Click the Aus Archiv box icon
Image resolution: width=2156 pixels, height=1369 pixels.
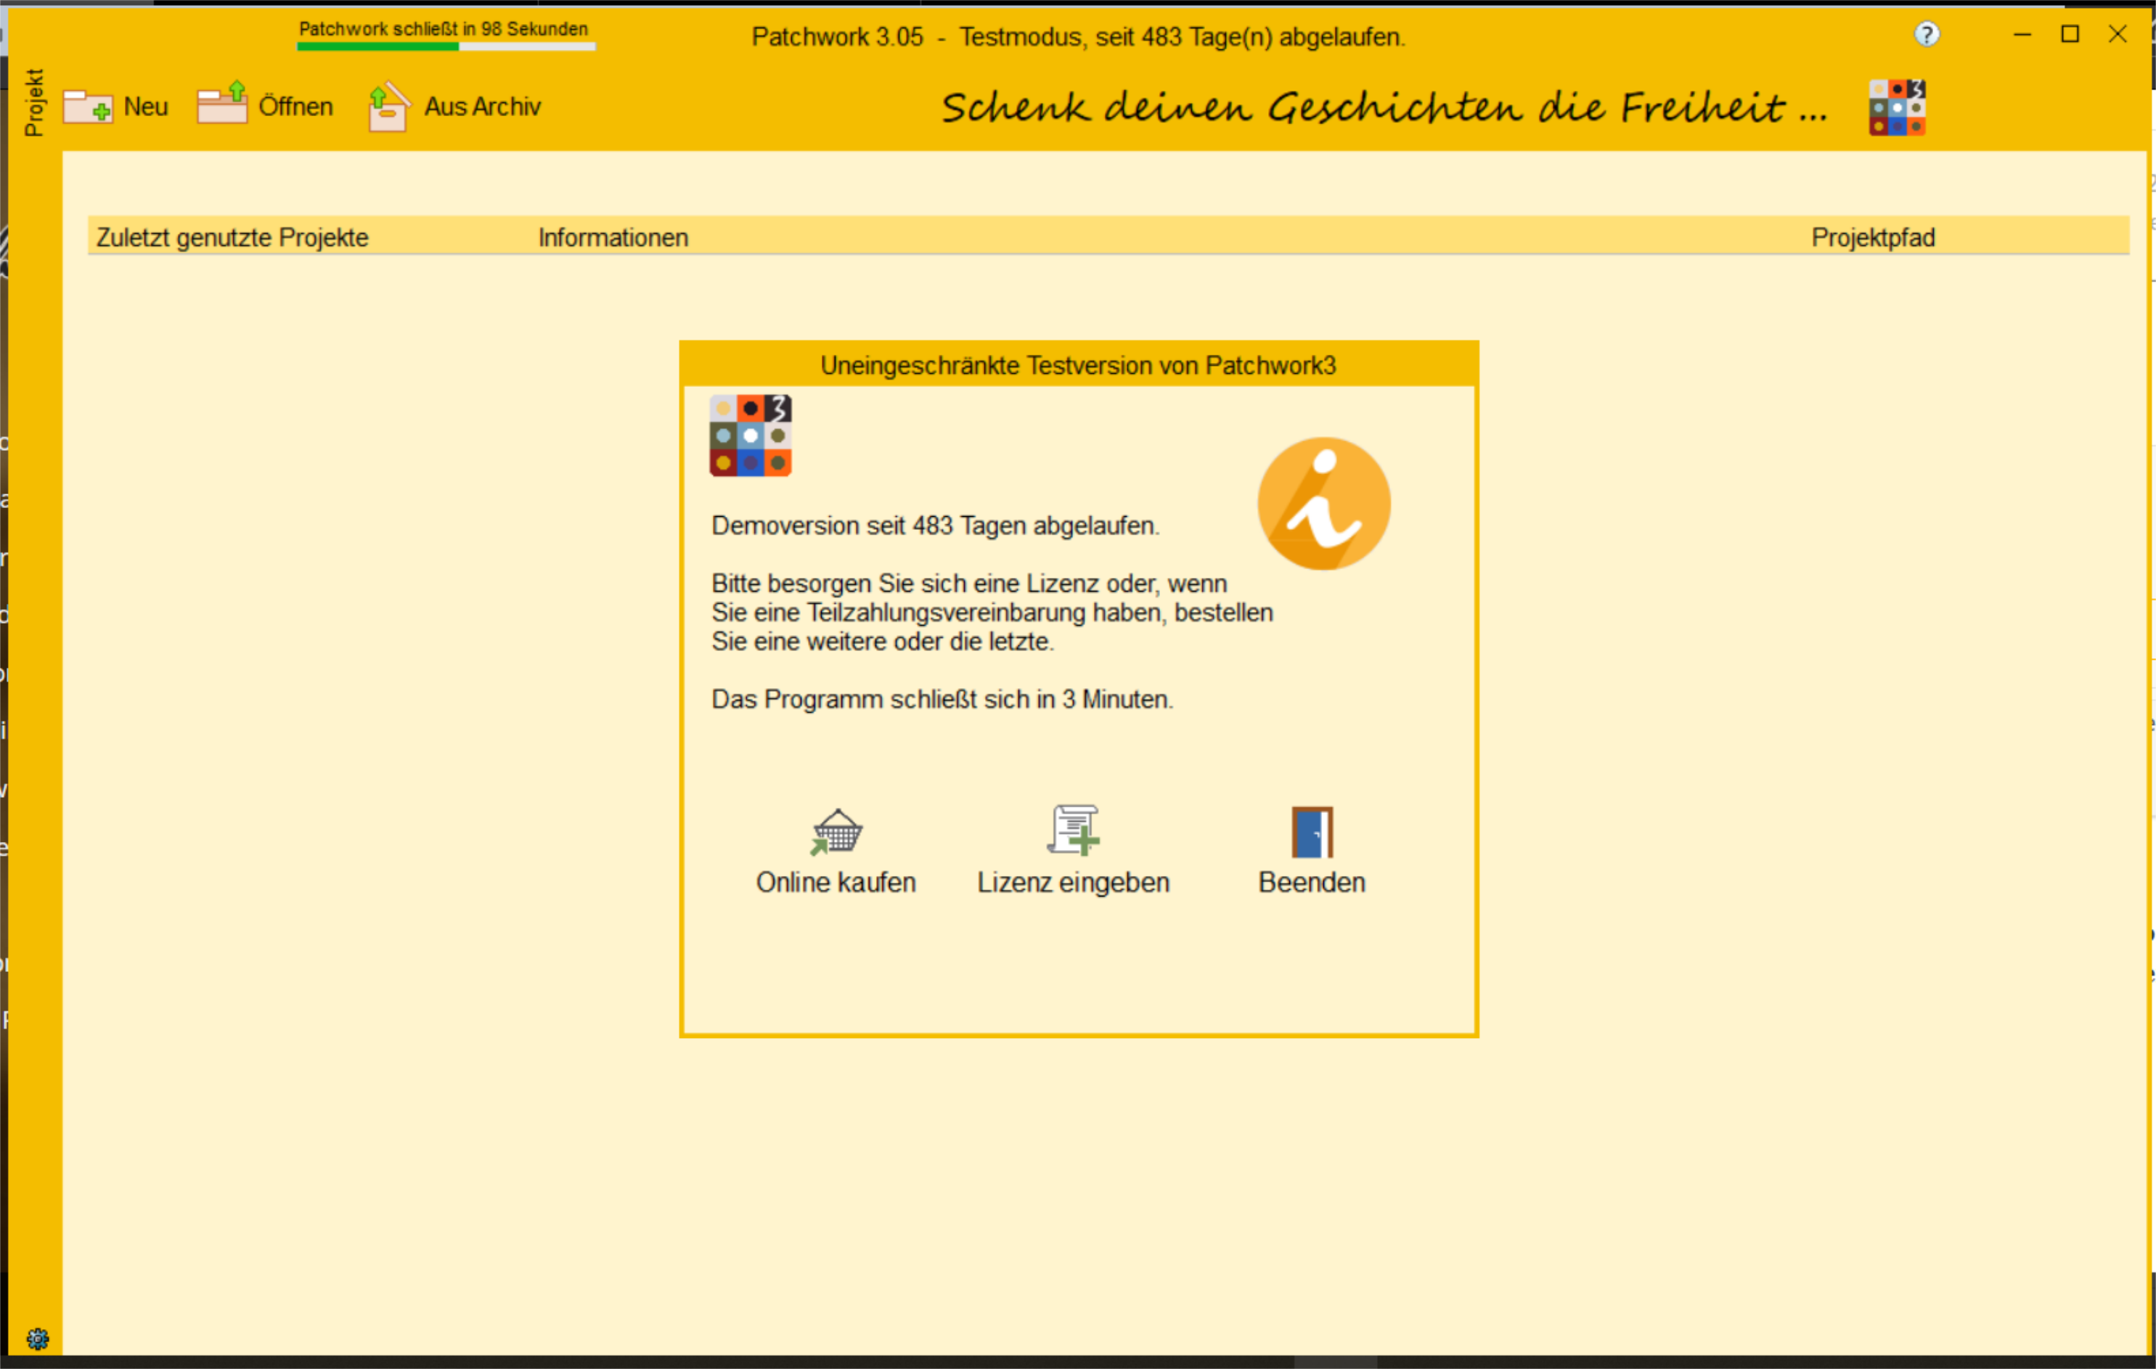(388, 107)
